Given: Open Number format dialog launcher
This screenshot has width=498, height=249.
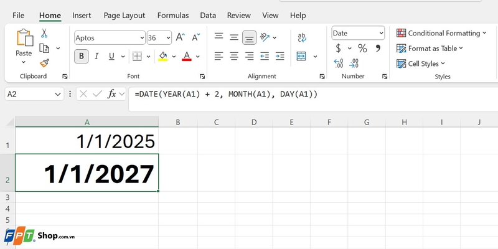Looking at the screenshot, I should 385,76.
